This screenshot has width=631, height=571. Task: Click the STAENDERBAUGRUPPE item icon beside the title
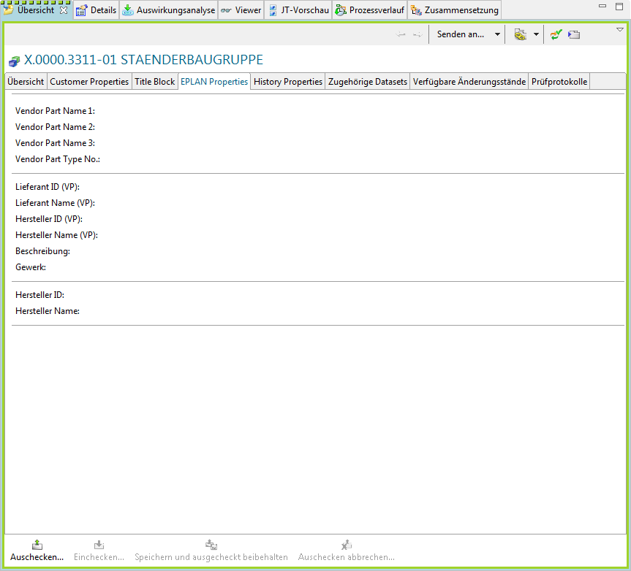[x=14, y=61]
